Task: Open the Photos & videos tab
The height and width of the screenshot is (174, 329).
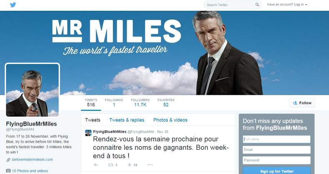Action: pos(170,120)
